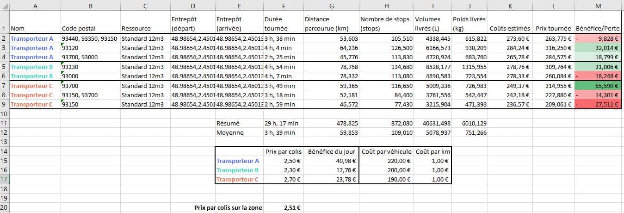Select distance cell '53,603'
Viewport: 624px width, 213px height.
[x=331, y=39]
